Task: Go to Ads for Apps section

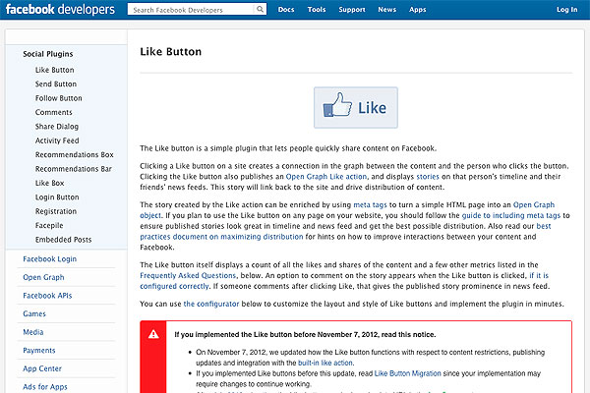Action: pyautogui.click(x=45, y=387)
